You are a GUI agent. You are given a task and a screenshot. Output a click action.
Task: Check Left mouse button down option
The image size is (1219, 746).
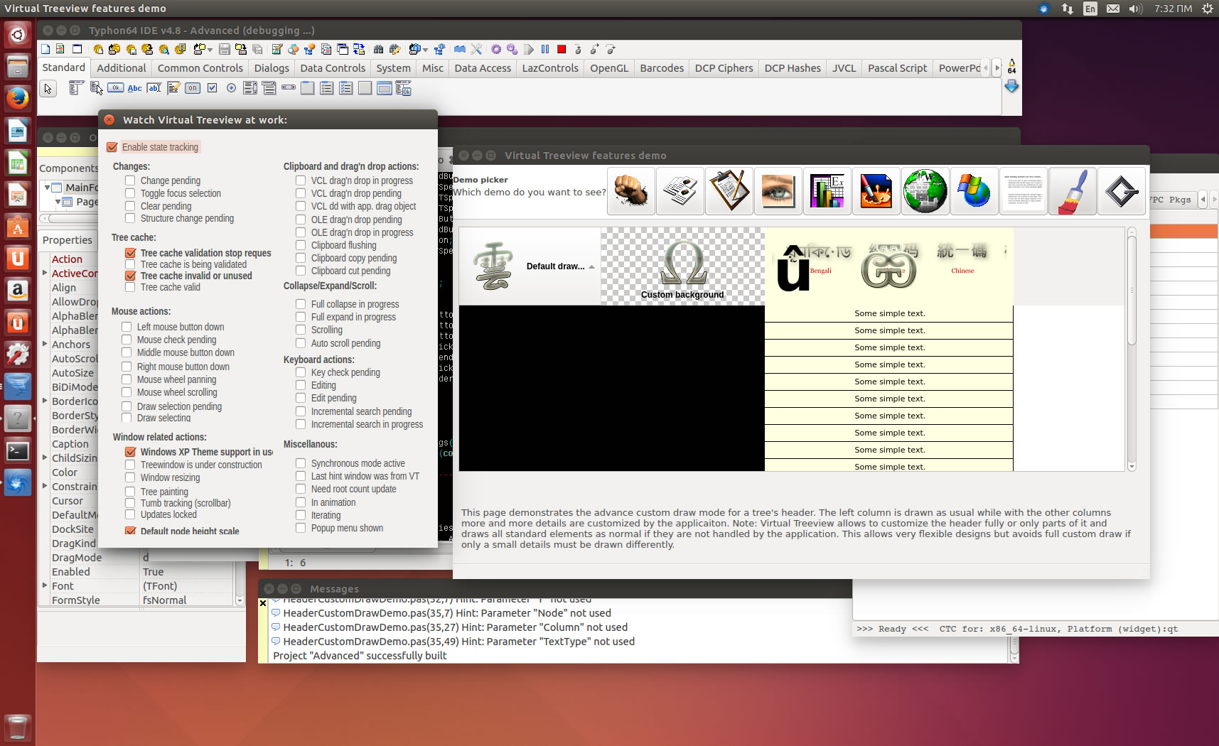(x=127, y=327)
